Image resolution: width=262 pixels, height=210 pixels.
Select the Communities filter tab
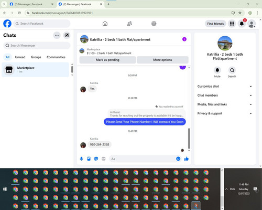tap(56, 57)
